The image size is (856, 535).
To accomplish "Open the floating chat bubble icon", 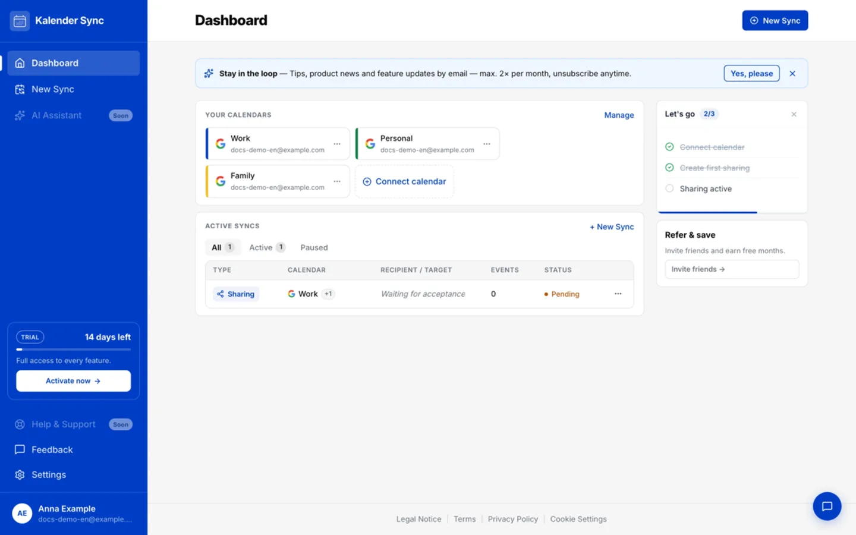I will coord(827,506).
